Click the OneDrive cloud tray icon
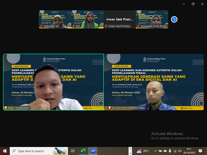The image size is (207, 155). coord(165,151)
